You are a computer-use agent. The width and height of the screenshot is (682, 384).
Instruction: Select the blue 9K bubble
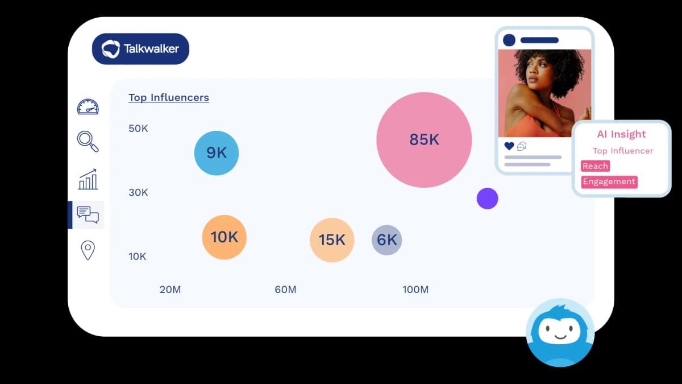217,153
